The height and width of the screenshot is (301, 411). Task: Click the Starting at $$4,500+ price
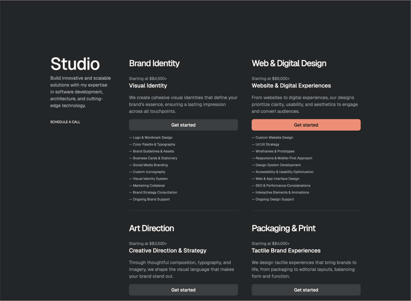coord(148,79)
